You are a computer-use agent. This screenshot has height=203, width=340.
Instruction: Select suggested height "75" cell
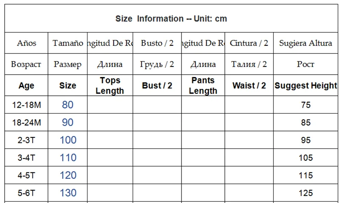click(306, 105)
